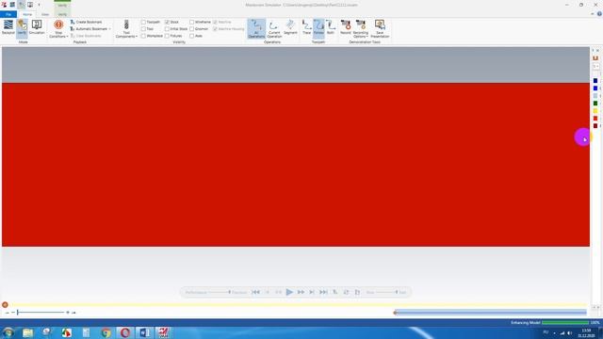Click the Play button
Image resolution: width=603 pixels, height=339 pixels.
coord(289,292)
